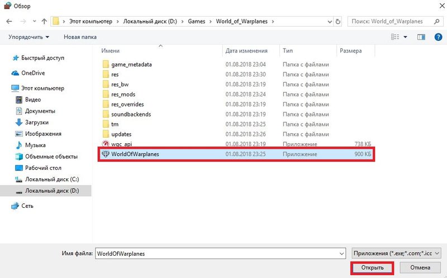Screen dimensions: 447x278
Task: Select res_mods folder
Action: click(123, 94)
